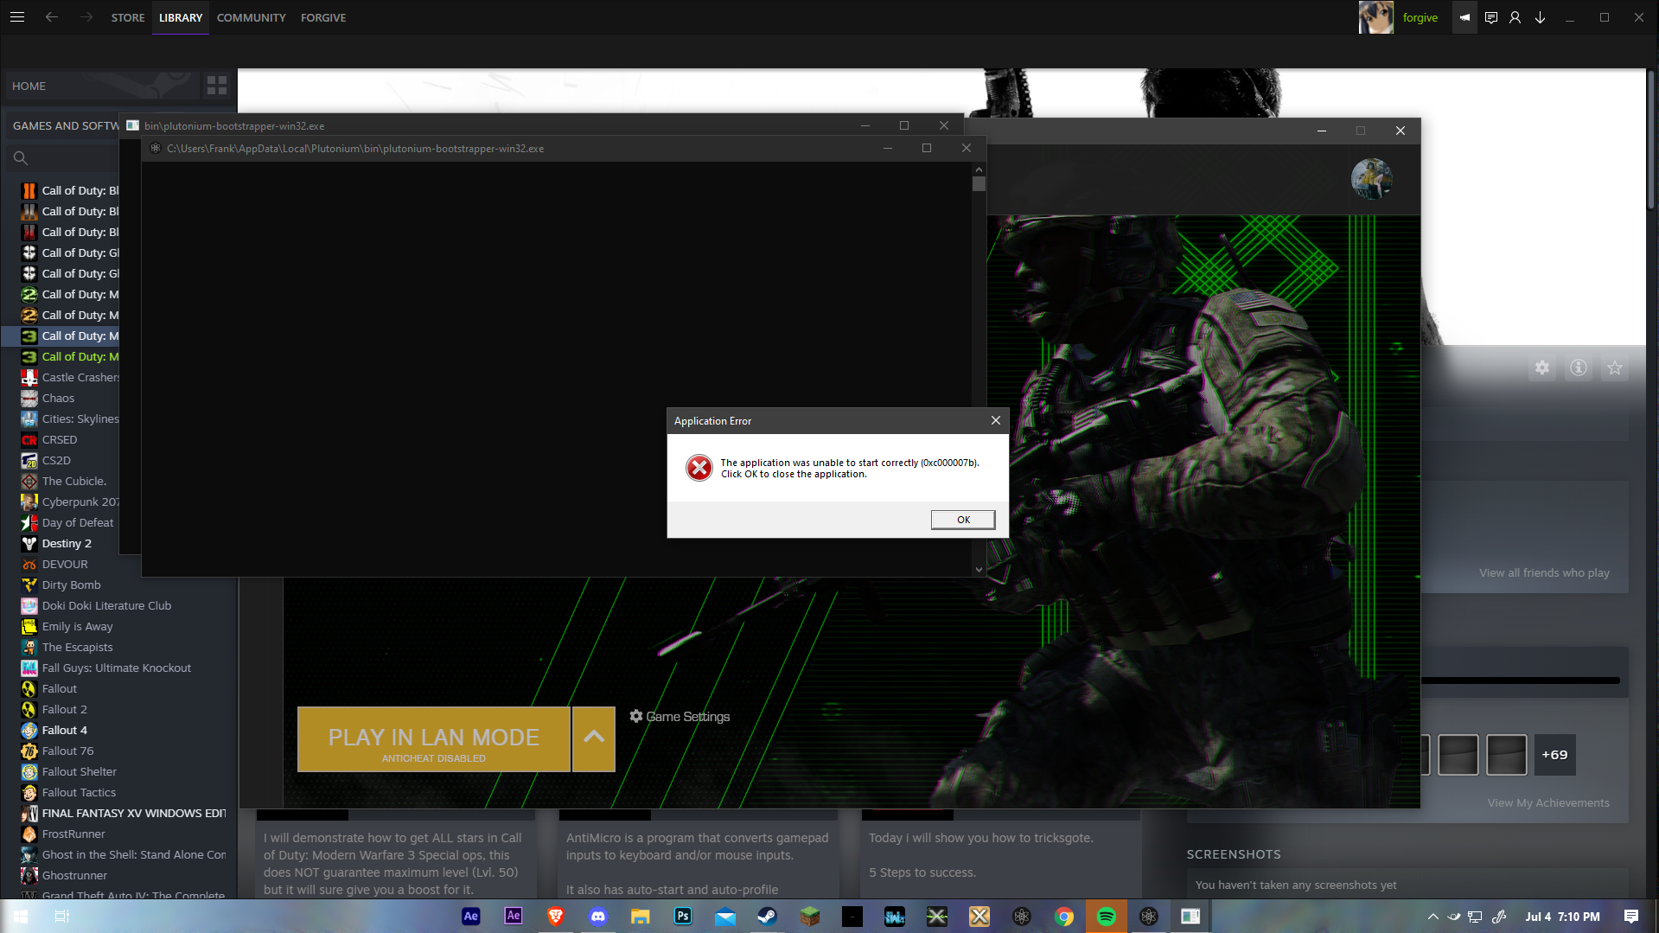
Task: Open the announcements megaphone icon
Action: (x=1464, y=17)
